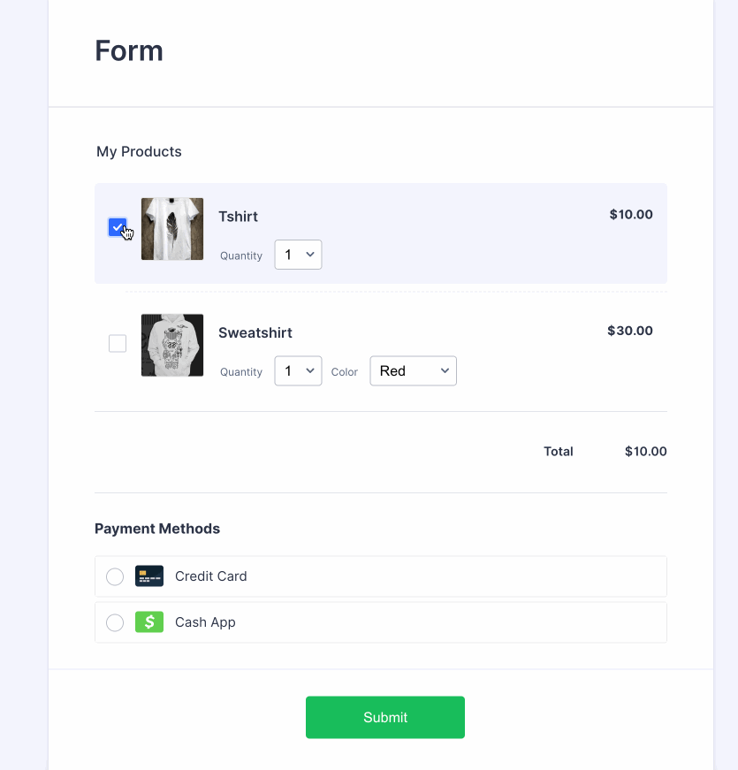Click the Sweatshirt $30.00 price
This screenshot has height=770, width=738.
(x=630, y=332)
